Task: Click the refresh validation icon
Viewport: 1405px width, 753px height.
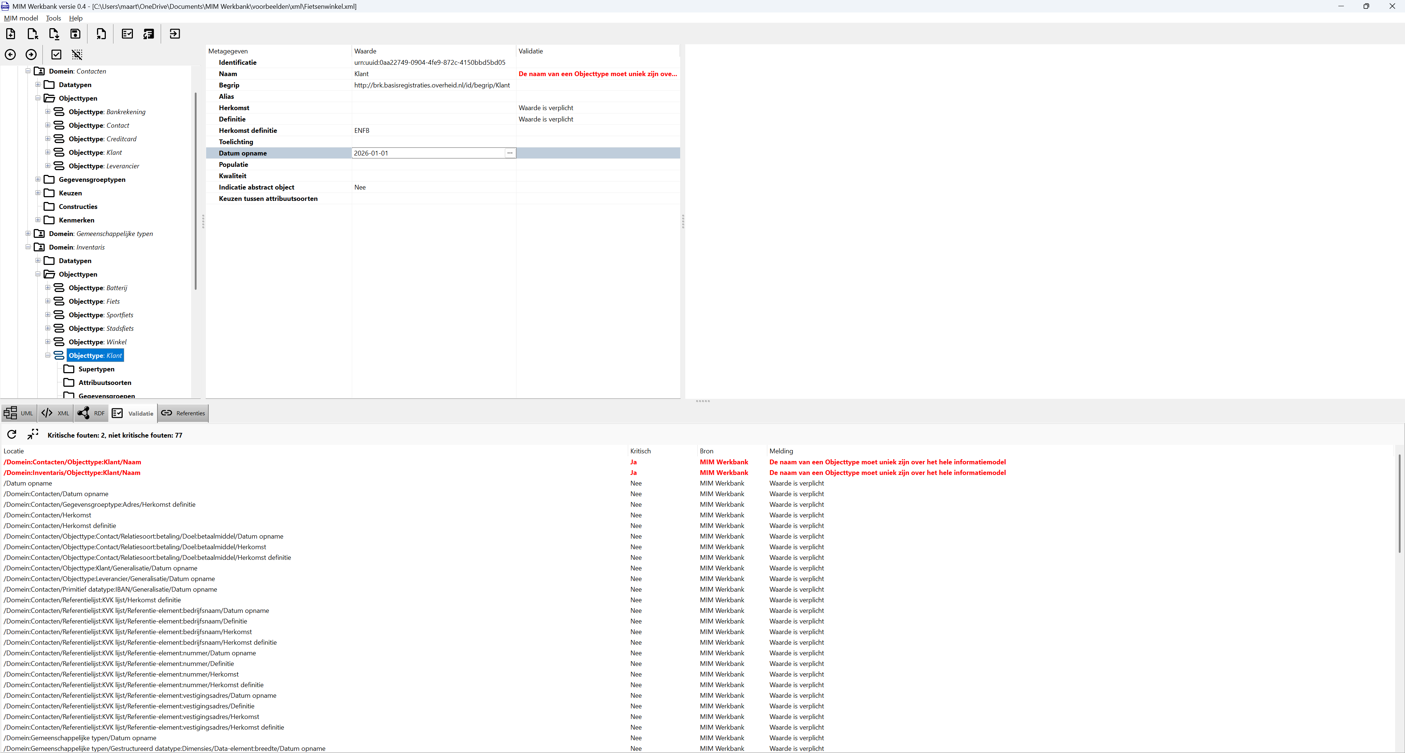Action: coord(12,435)
